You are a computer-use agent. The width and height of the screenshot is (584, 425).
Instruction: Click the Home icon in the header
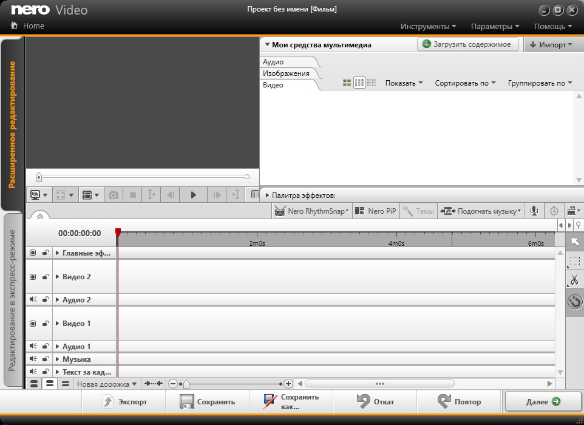14,25
